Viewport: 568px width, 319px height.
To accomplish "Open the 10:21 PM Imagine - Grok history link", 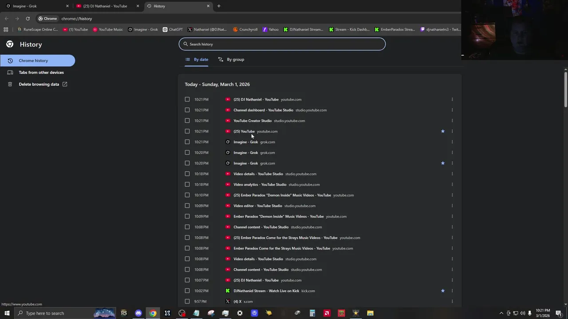I will (245, 142).
